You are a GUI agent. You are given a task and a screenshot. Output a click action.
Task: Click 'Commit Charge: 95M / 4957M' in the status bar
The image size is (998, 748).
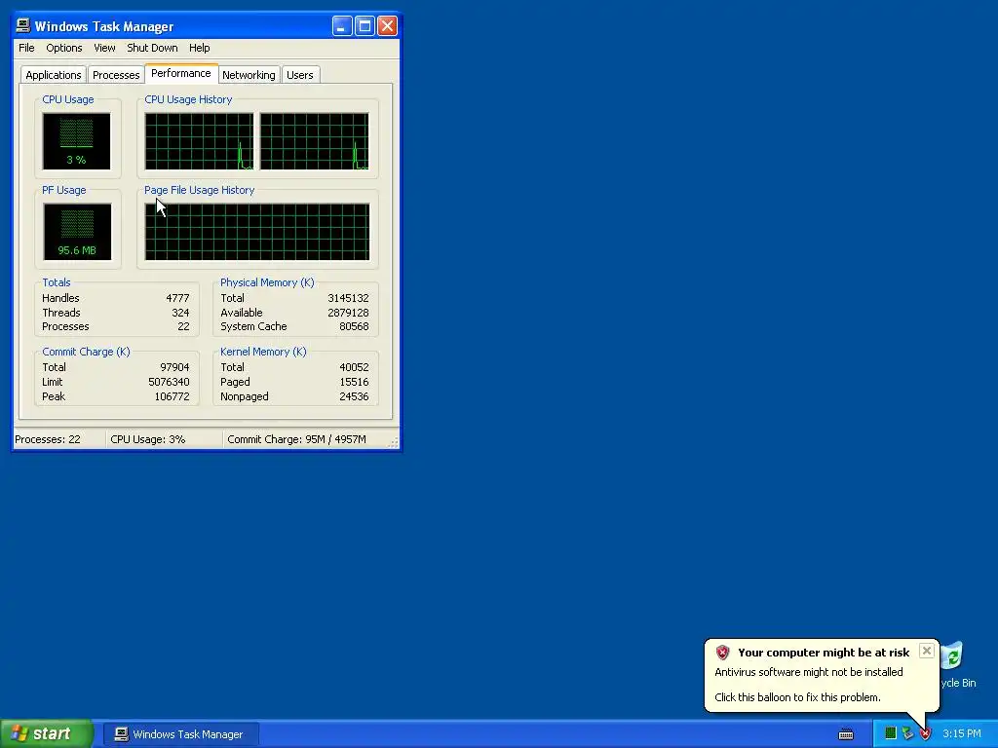point(296,439)
